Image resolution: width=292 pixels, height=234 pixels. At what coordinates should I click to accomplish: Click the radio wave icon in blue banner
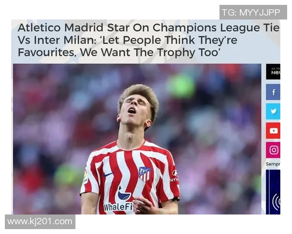276,201
